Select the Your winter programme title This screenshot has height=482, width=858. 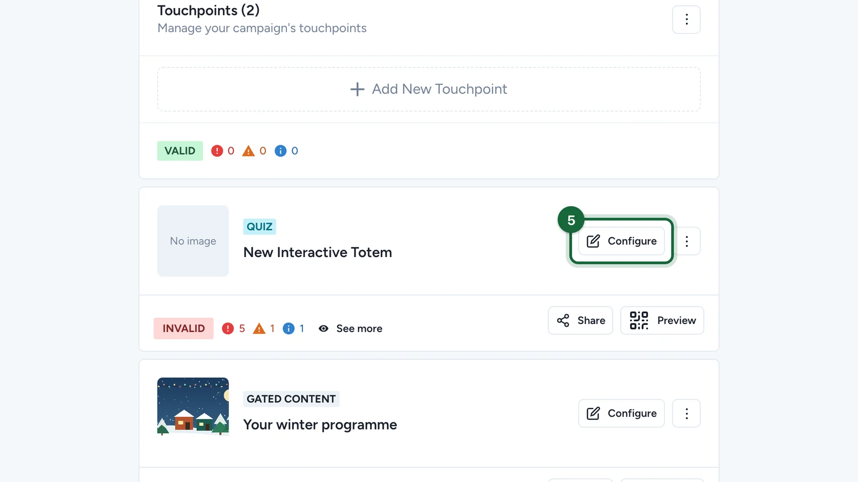point(320,425)
